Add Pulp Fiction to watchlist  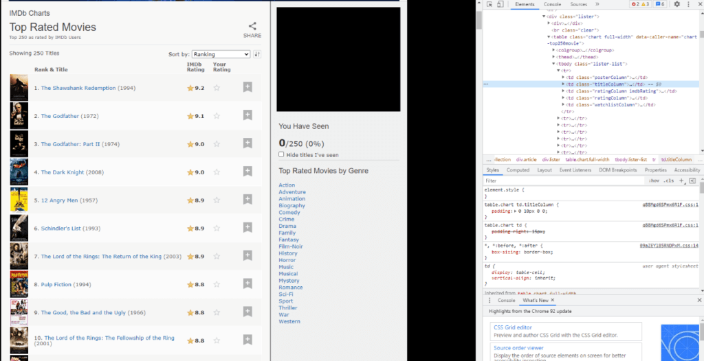click(247, 283)
